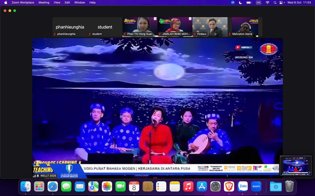Open Finder from the Dock
This screenshot has width=315, height=196.
[26, 187]
